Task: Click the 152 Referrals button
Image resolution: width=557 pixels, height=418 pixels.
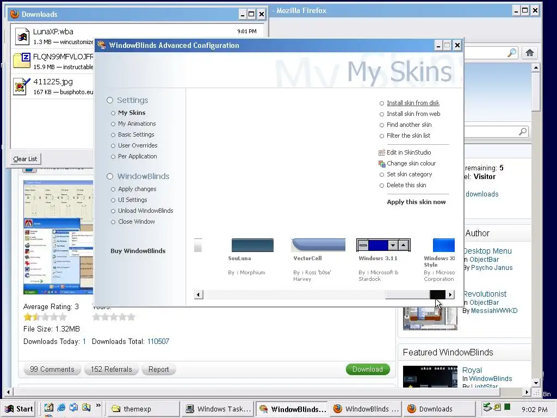Action: 111,370
